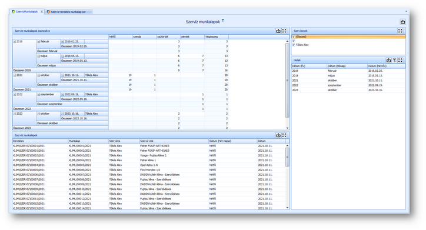Sort grid by Dátum (Hét napja) column
This screenshot has width=426, height=230.
[232, 141]
